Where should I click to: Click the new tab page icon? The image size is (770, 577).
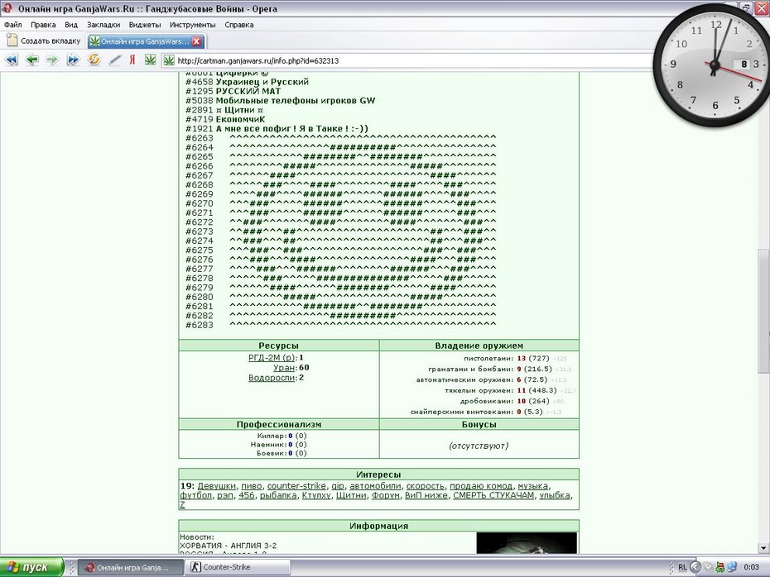[12, 41]
